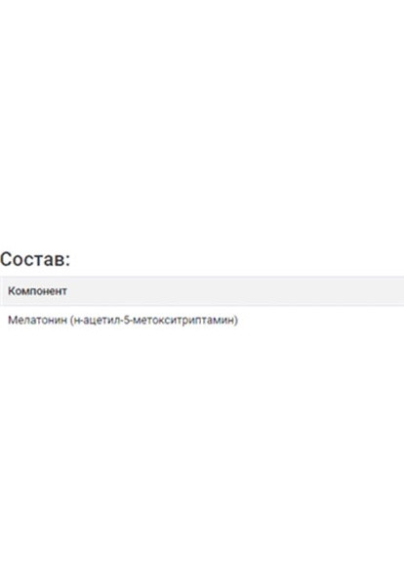The image size is (404, 563).
Task: Click the capital "М" in "Мелатонин"
Action: tap(12, 320)
